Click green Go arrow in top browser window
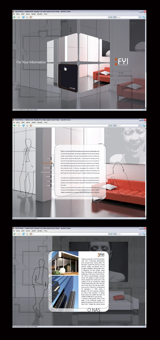The image size is (160, 340). tap(112, 17)
